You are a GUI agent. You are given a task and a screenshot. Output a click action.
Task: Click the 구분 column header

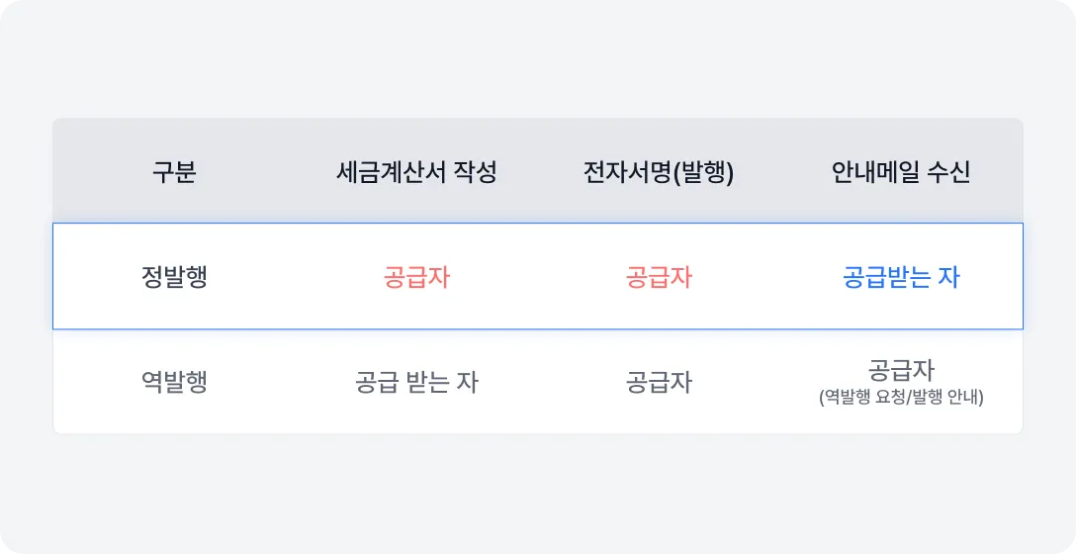pos(174,173)
